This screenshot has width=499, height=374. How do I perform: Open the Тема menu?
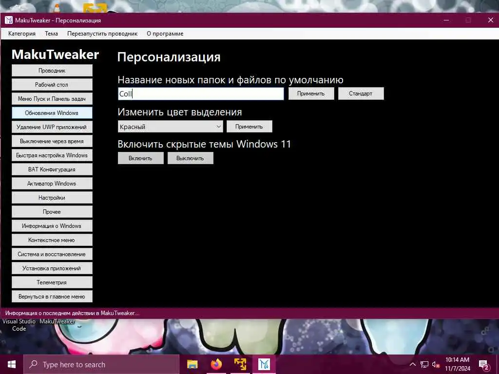(51, 34)
